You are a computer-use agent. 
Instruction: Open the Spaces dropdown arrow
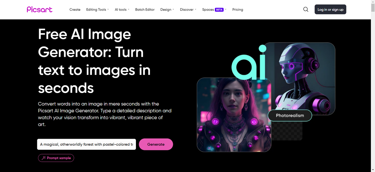click(226, 10)
